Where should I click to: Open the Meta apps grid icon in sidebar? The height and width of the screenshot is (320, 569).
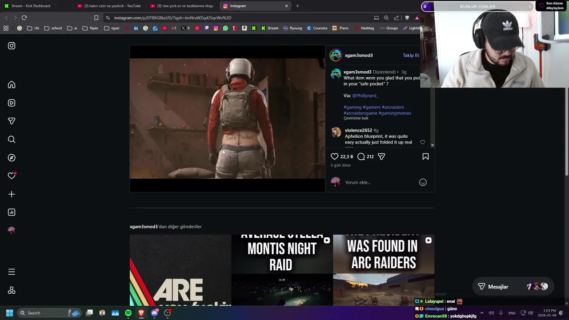tap(12, 290)
